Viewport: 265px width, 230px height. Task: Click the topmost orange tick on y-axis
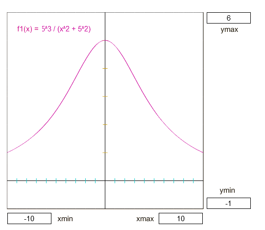[x=105, y=68]
